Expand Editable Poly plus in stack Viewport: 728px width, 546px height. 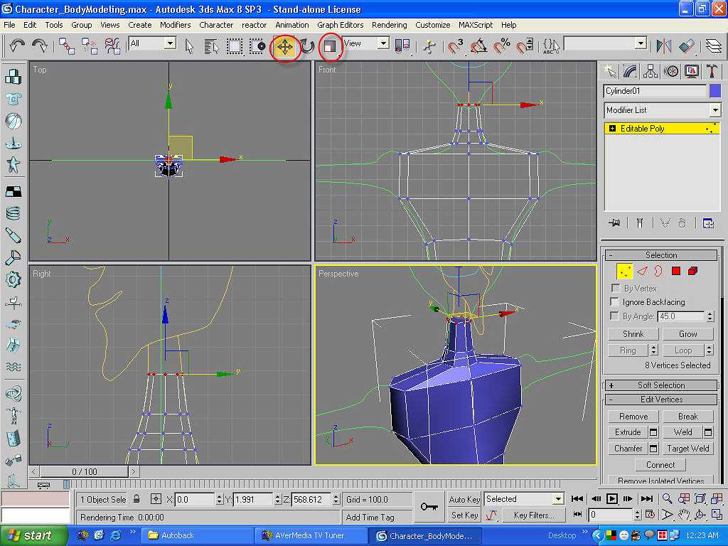pos(612,129)
